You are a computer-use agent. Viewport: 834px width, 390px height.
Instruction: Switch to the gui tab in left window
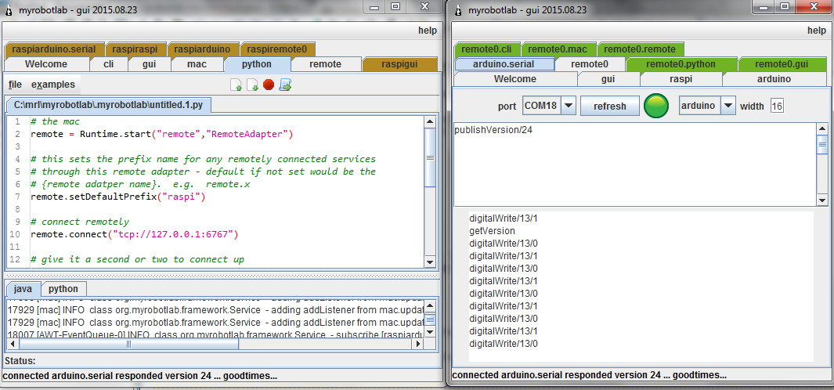pos(150,64)
